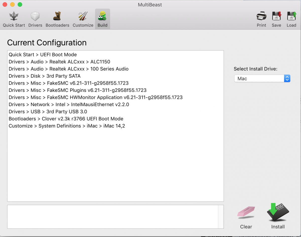Select the ALC1150 audio driver row
The width and height of the screenshot is (301, 237).
pyautogui.click(x=115, y=62)
